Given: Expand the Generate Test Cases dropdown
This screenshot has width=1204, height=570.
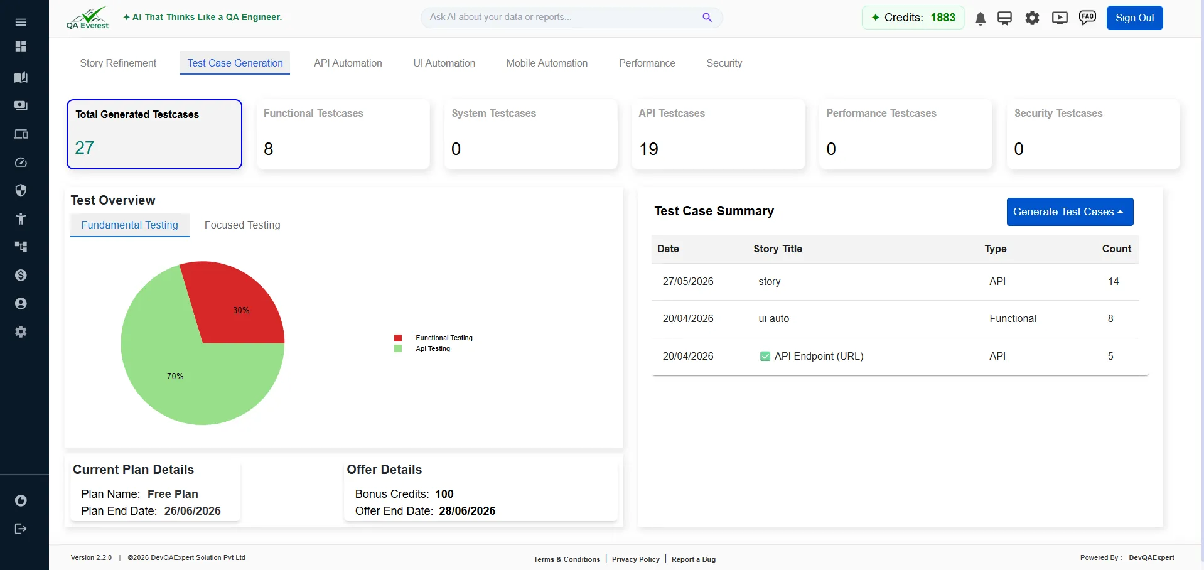Looking at the screenshot, I should coord(1070,212).
